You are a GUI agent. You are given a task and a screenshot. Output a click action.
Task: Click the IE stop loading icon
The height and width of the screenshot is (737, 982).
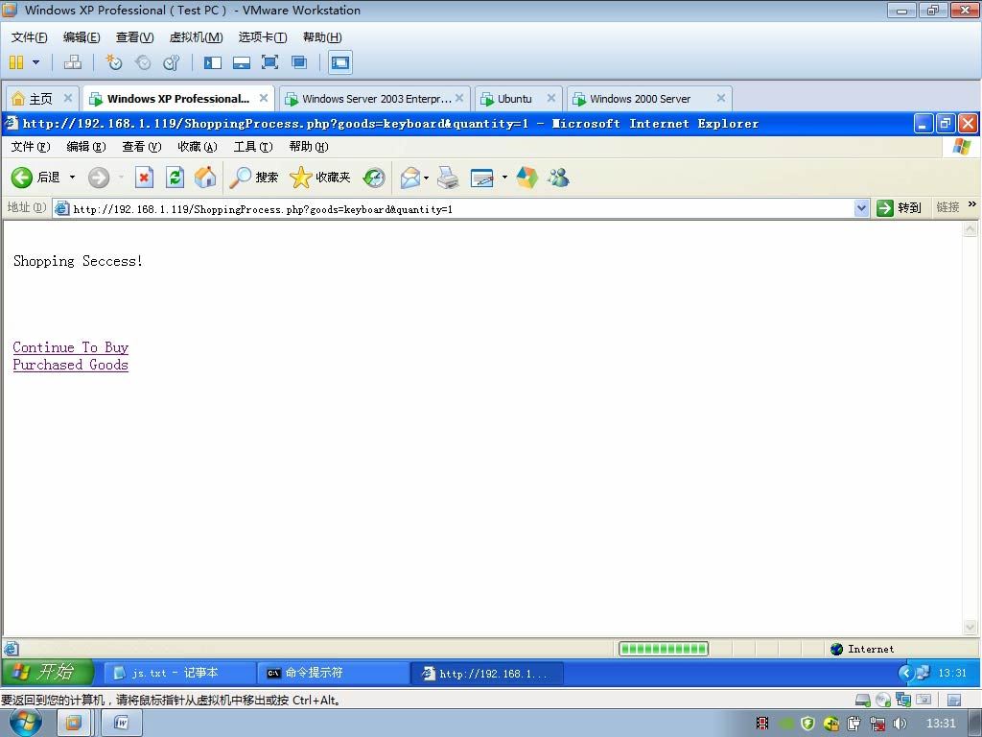(x=144, y=178)
